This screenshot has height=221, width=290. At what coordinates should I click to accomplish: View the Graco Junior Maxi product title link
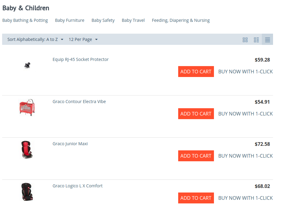(x=70, y=144)
